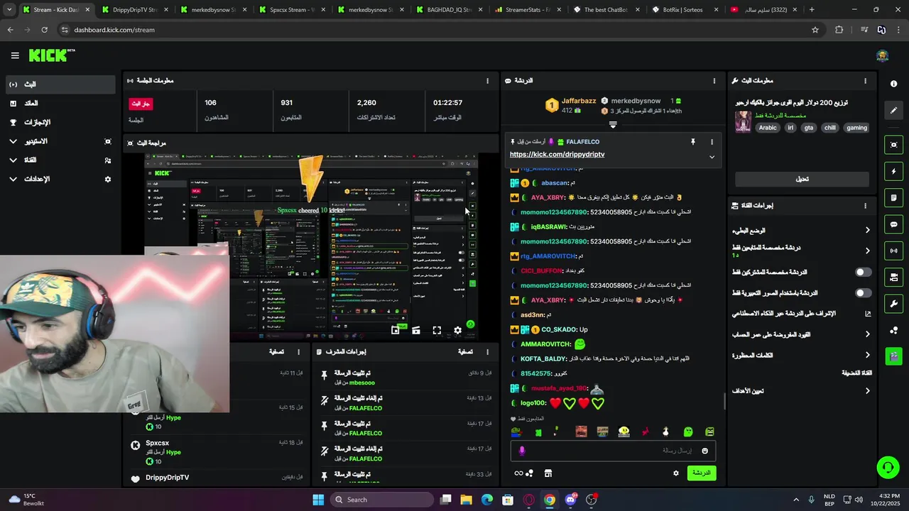Click the broadcast signal icon in right toolbar

[x=893, y=251]
